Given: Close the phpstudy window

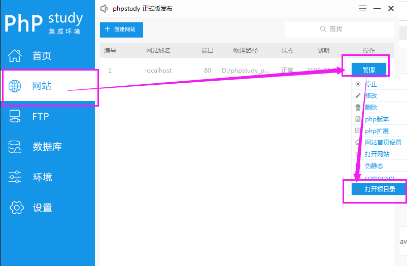Looking at the screenshot, I should pyautogui.click(x=391, y=9).
